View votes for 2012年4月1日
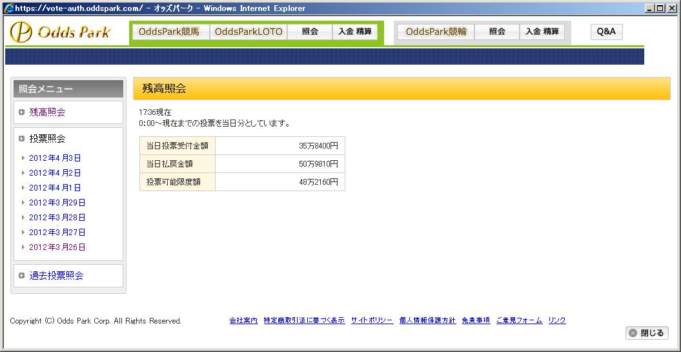Viewport: 681px width, 352px height. (x=55, y=188)
